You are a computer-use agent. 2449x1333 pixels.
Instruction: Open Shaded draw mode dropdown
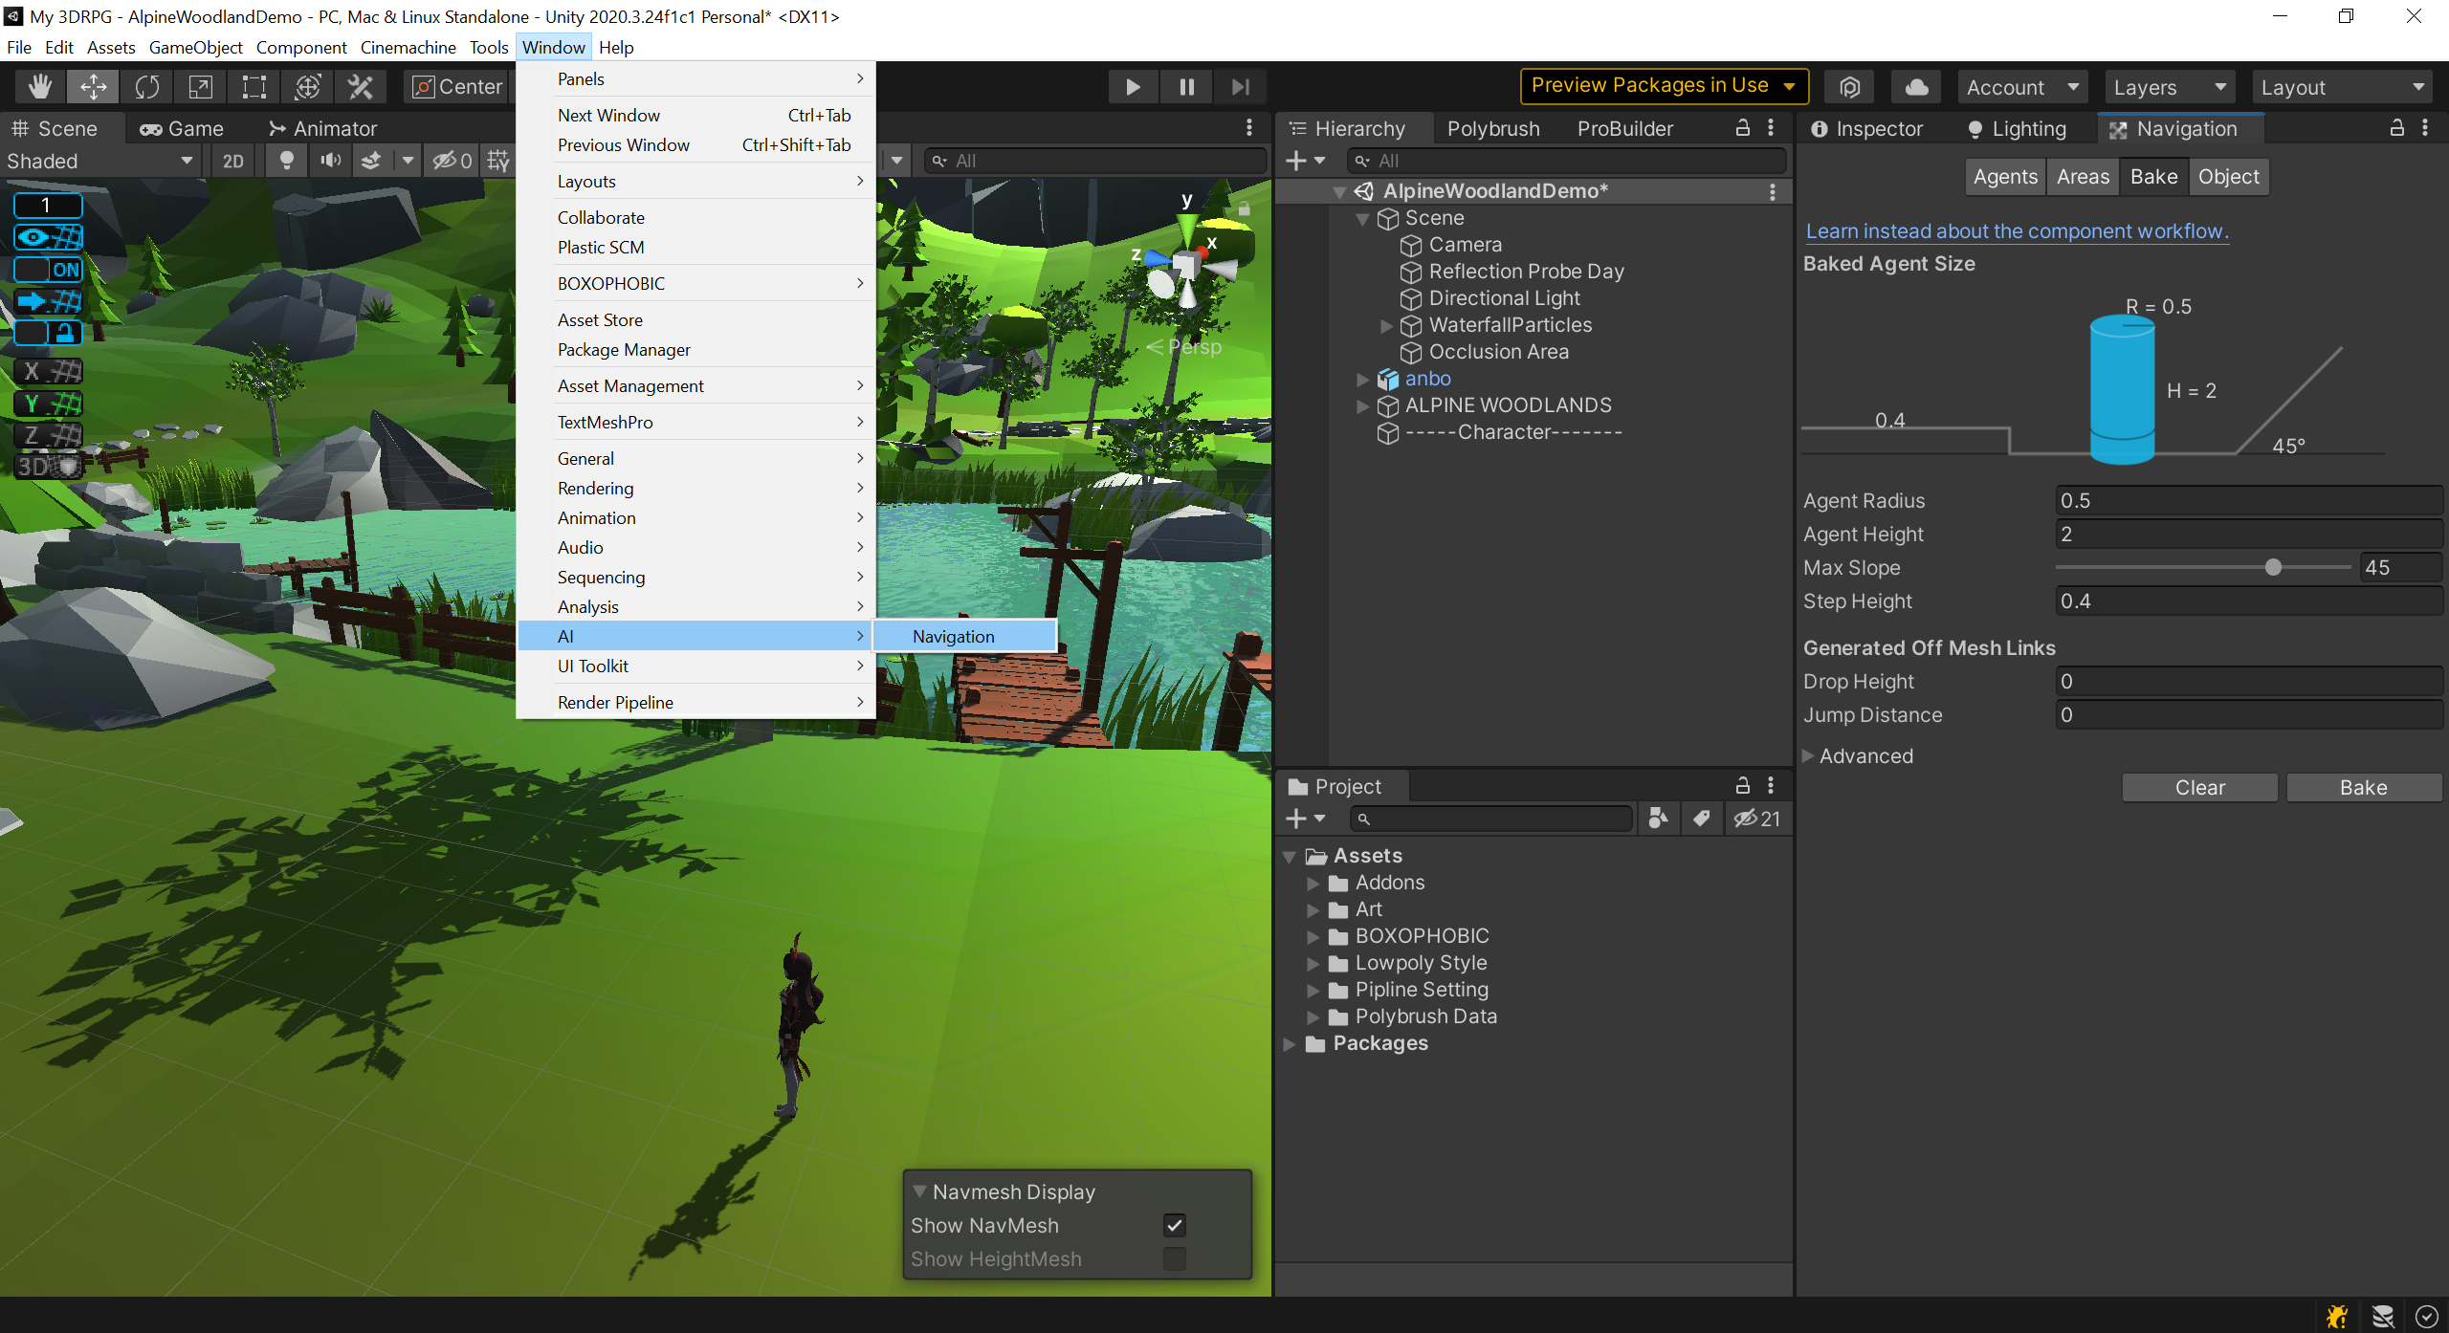click(100, 161)
